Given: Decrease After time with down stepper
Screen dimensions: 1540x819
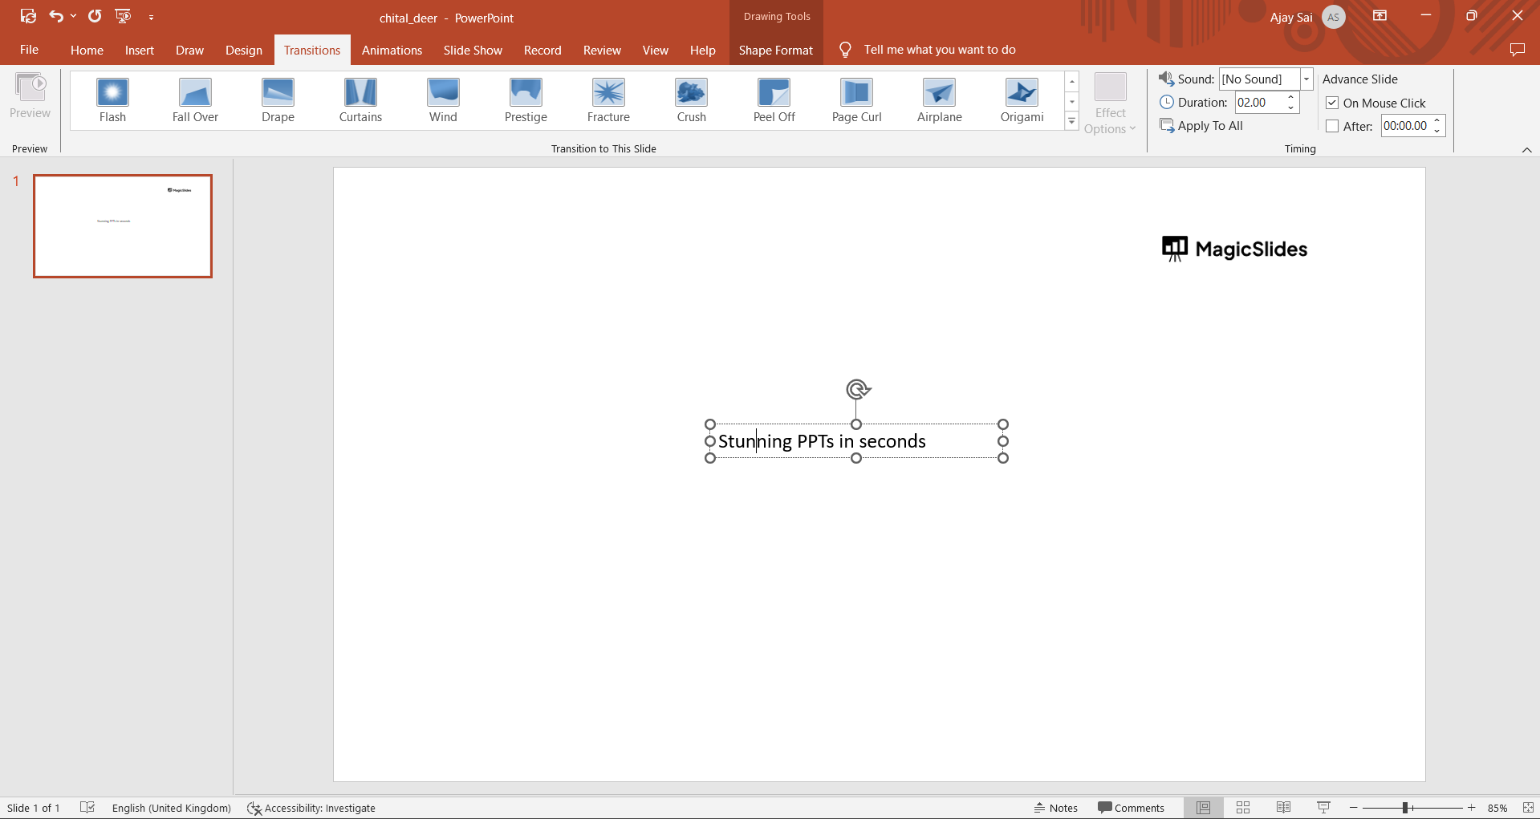Looking at the screenshot, I should [1437, 132].
